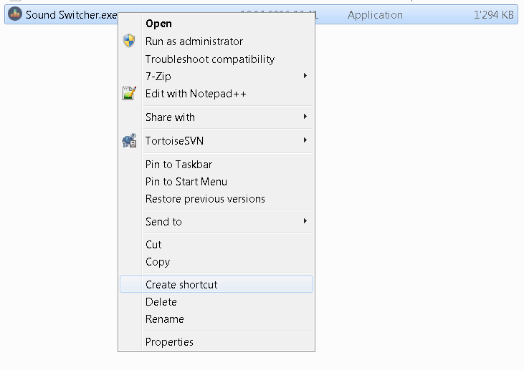Expand the TortoiseSVN submenu arrow

click(305, 140)
